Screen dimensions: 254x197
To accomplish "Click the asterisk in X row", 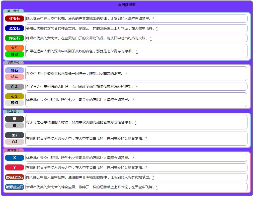I will click(133, 158).
